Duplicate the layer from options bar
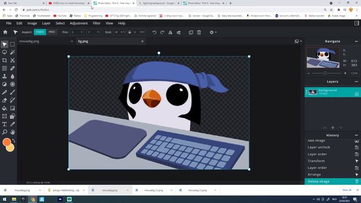Image resolution: width=361 pixels, height=203 pixels. tap(191, 33)
